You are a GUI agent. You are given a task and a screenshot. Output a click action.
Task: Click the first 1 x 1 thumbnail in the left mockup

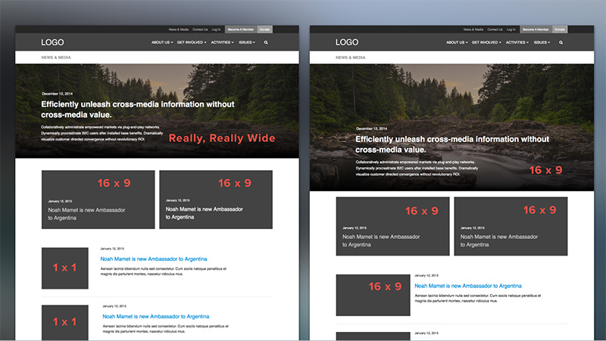65,268
